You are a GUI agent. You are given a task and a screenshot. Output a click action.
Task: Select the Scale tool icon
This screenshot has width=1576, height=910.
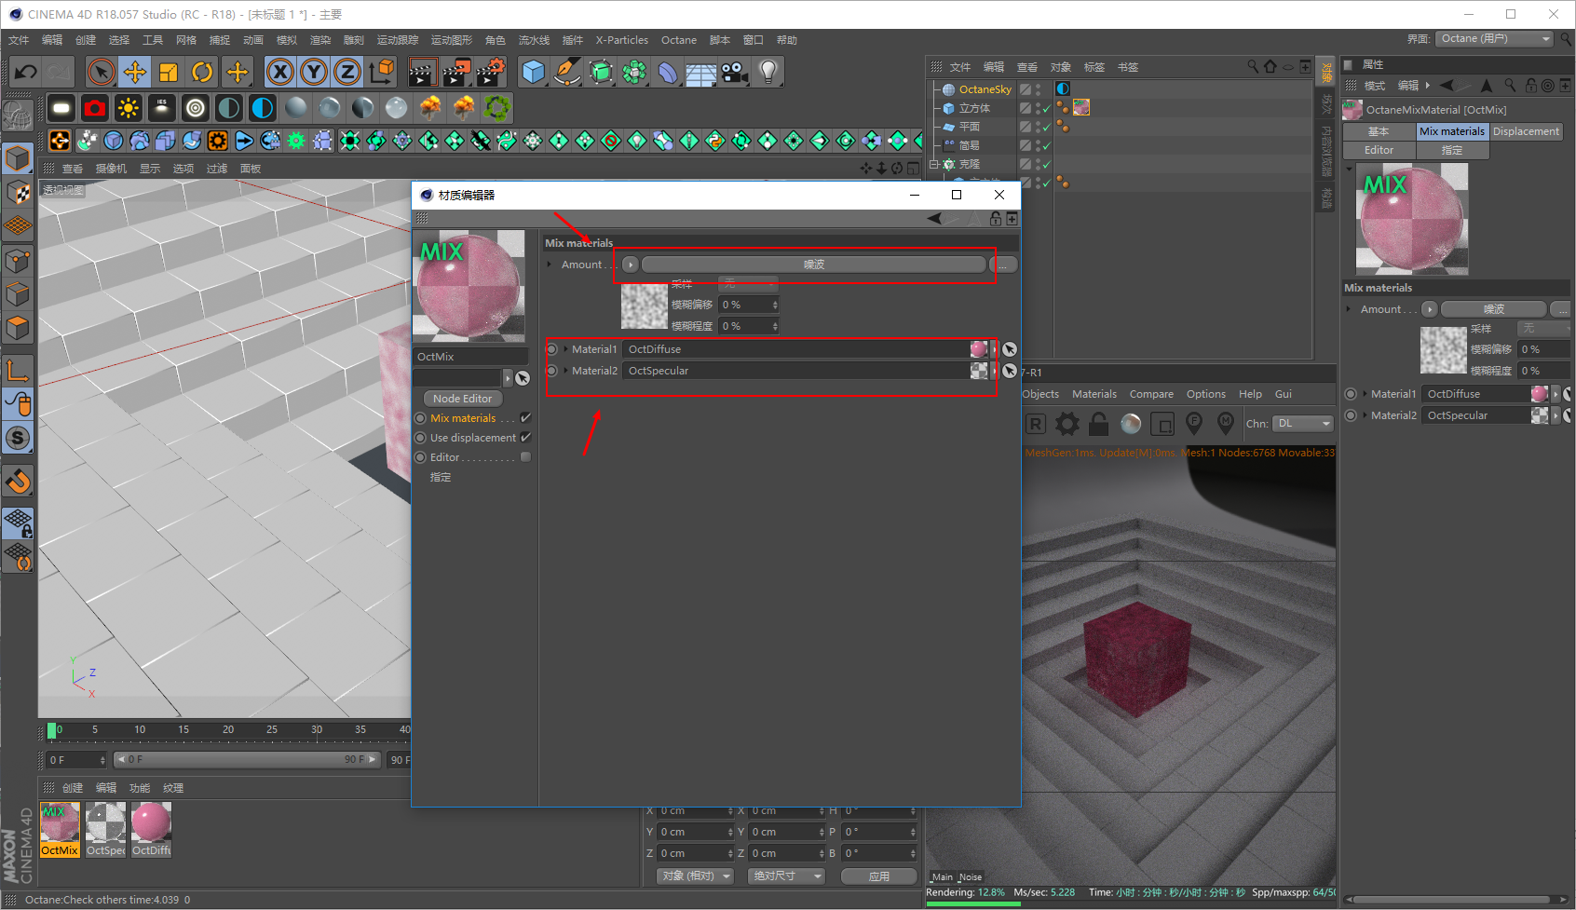169,72
